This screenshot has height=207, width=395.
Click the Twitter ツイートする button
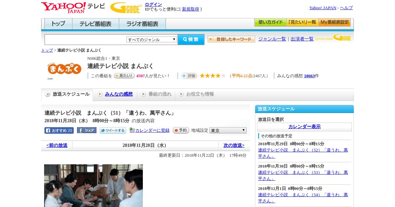point(113,130)
